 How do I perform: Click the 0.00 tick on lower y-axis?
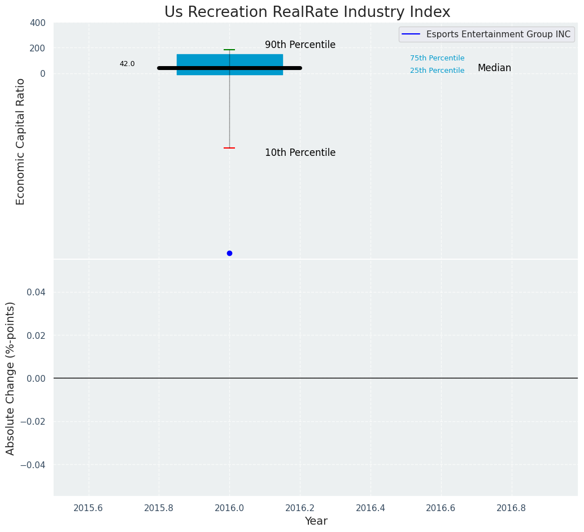click(36, 378)
